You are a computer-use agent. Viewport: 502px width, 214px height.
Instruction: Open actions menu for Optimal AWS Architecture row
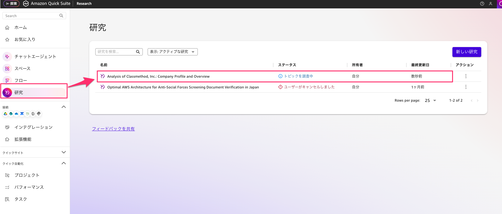(x=466, y=87)
